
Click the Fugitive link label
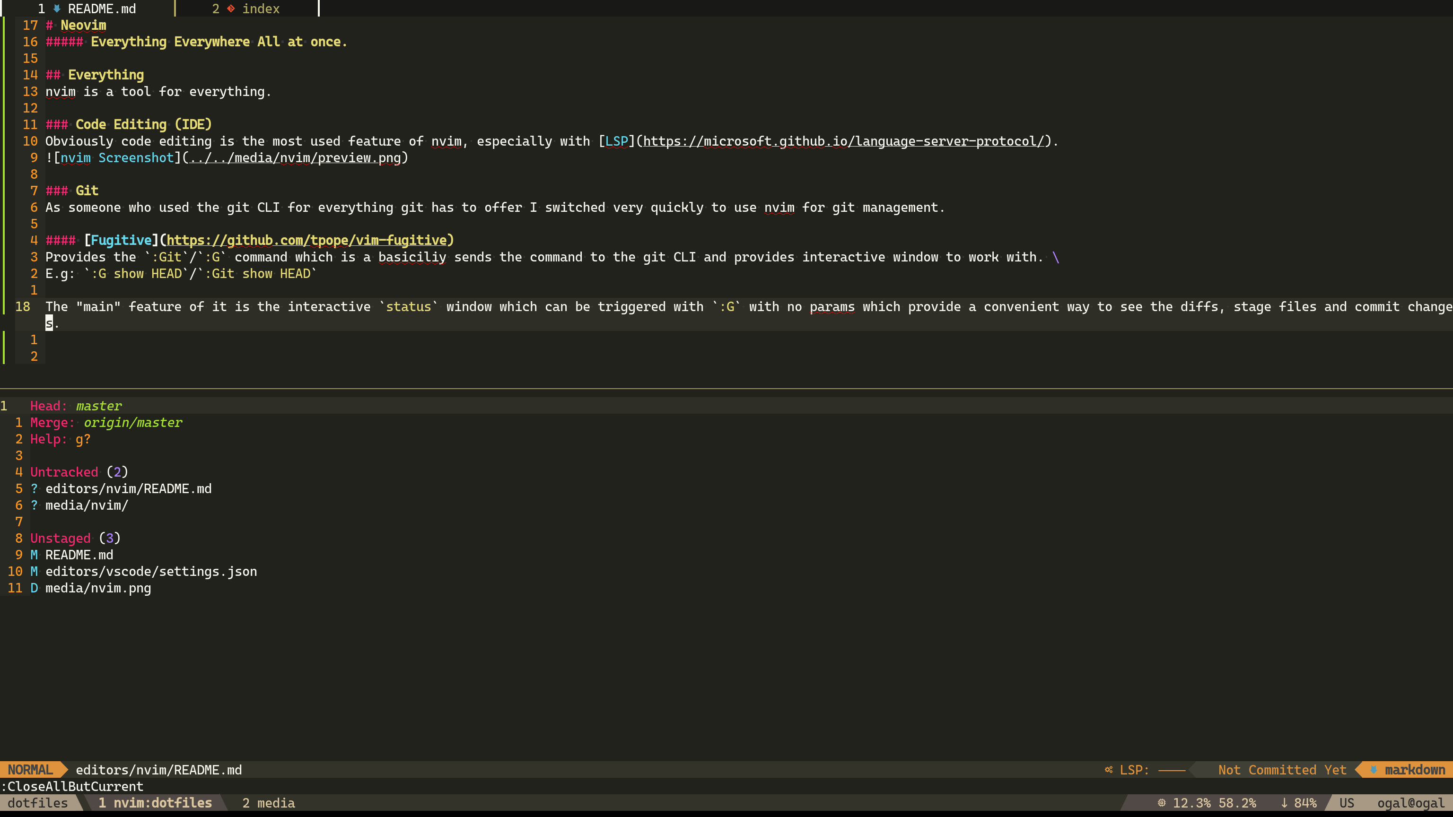coord(121,240)
